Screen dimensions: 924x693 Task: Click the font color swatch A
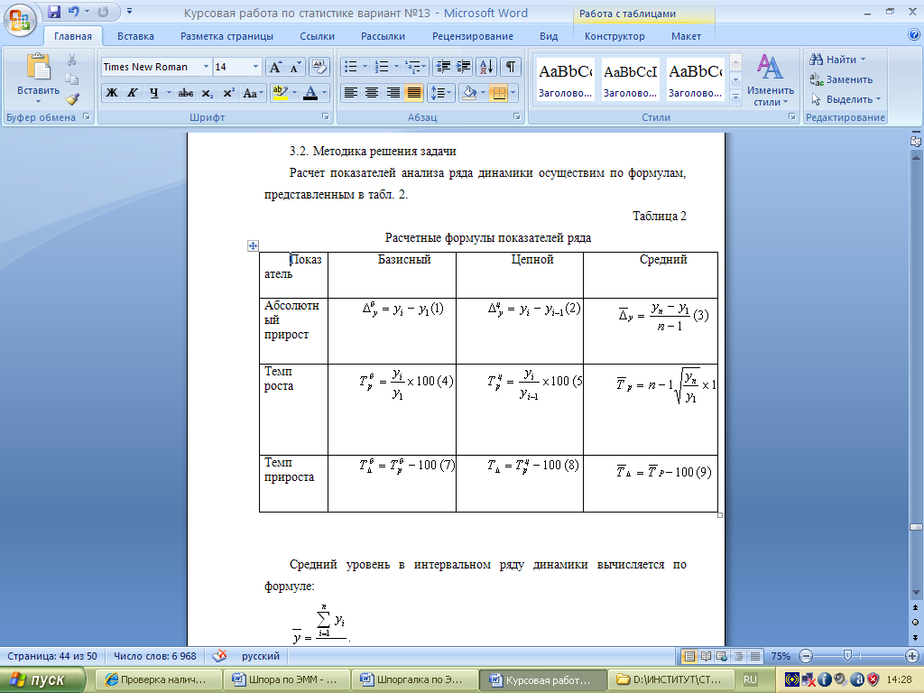click(x=310, y=93)
